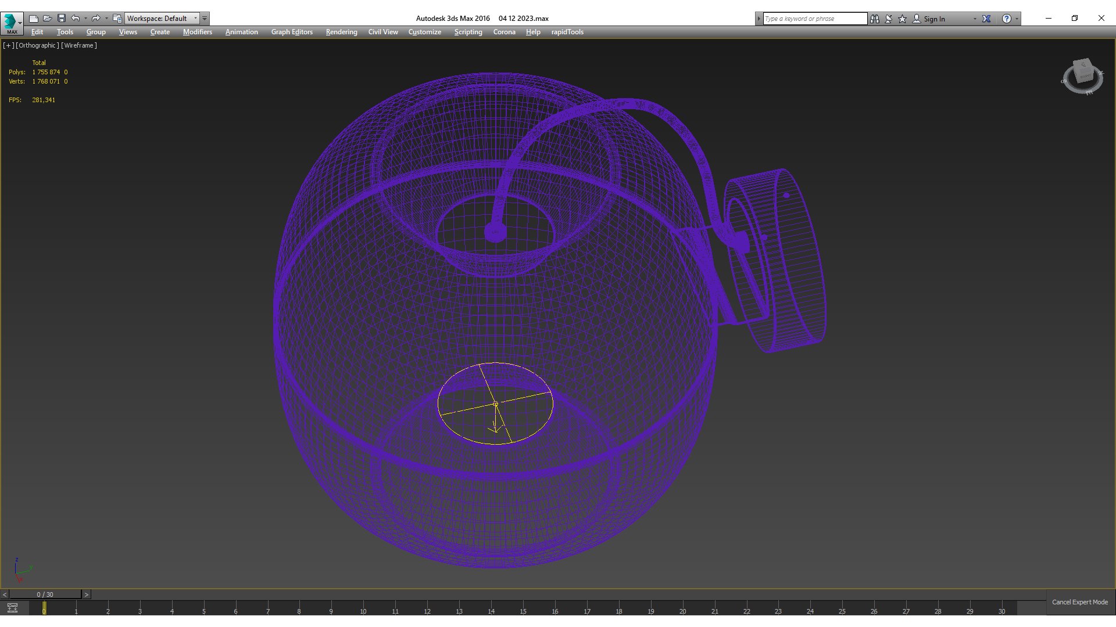Click the Open File folder icon

tap(48, 19)
